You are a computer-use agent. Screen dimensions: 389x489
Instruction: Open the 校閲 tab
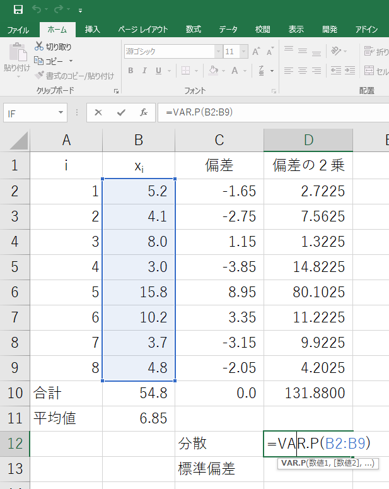tap(262, 29)
